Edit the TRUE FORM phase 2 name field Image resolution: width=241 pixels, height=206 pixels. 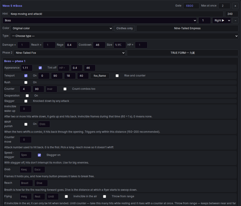[x=183, y=53]
